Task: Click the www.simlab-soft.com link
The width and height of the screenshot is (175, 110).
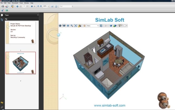Action: click(110, 105)
